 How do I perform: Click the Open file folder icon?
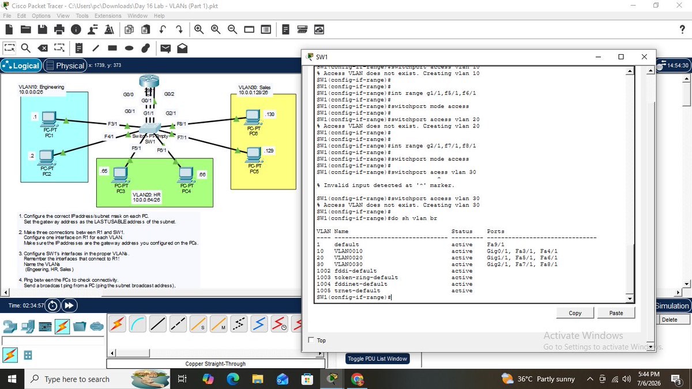(x=27, y=29)
